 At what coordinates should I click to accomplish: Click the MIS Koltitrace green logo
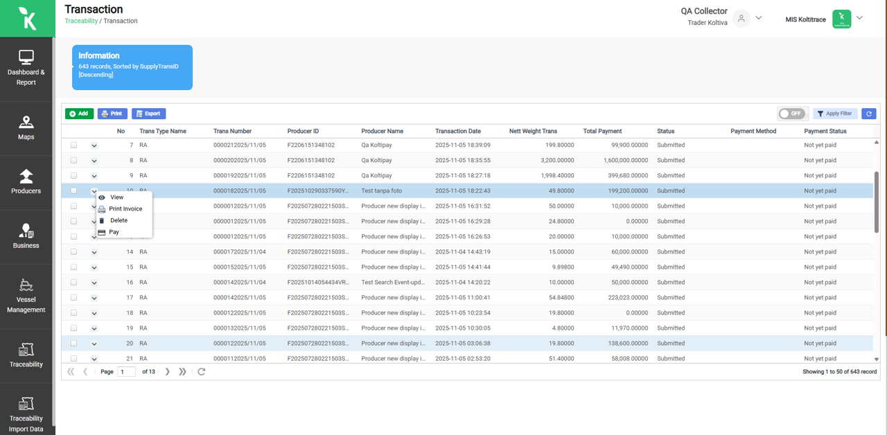841,19
